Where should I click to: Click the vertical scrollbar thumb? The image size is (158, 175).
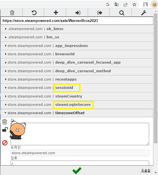[156, 78]
